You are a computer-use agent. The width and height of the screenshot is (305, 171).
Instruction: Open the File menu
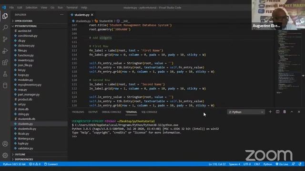click(x=11, y=8)
